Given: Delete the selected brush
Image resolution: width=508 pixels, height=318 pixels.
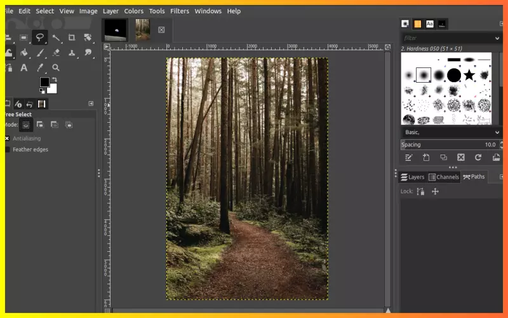Looking at the screenshot, I should click(x=461, y=157).
